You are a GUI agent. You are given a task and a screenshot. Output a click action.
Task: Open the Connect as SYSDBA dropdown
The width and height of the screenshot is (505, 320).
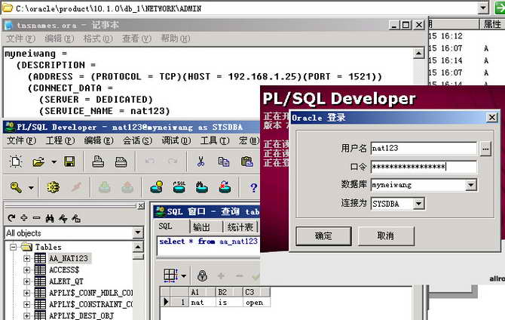(x=419, y=203)
